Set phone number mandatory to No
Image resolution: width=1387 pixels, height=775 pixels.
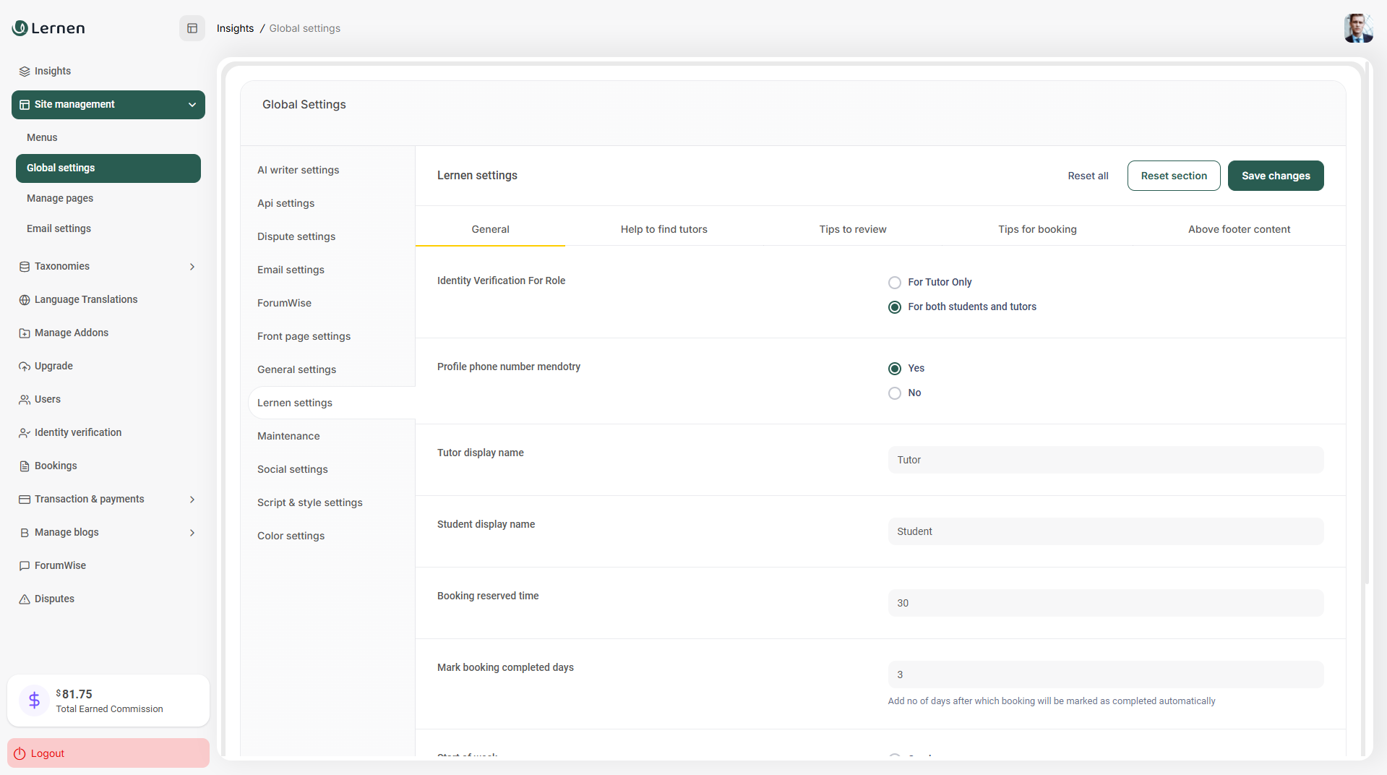[x=895, y=393]
